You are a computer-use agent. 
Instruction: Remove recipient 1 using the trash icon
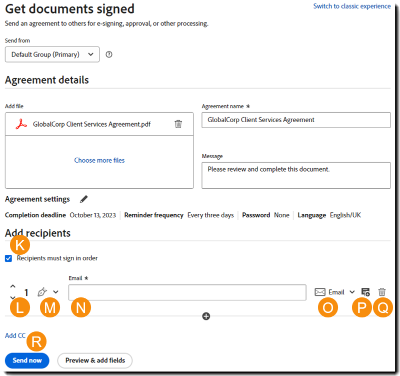coord(382,292)
